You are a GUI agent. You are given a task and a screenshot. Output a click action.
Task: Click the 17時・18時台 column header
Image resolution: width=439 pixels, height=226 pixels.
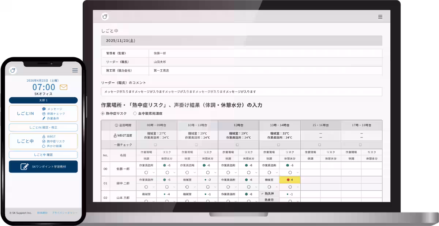pos(361,125)
